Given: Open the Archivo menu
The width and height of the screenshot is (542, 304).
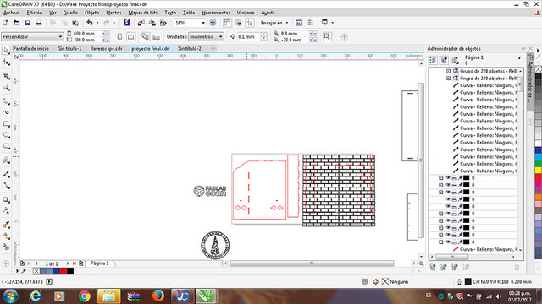Looking at the screenshot, I should [11, 13].
